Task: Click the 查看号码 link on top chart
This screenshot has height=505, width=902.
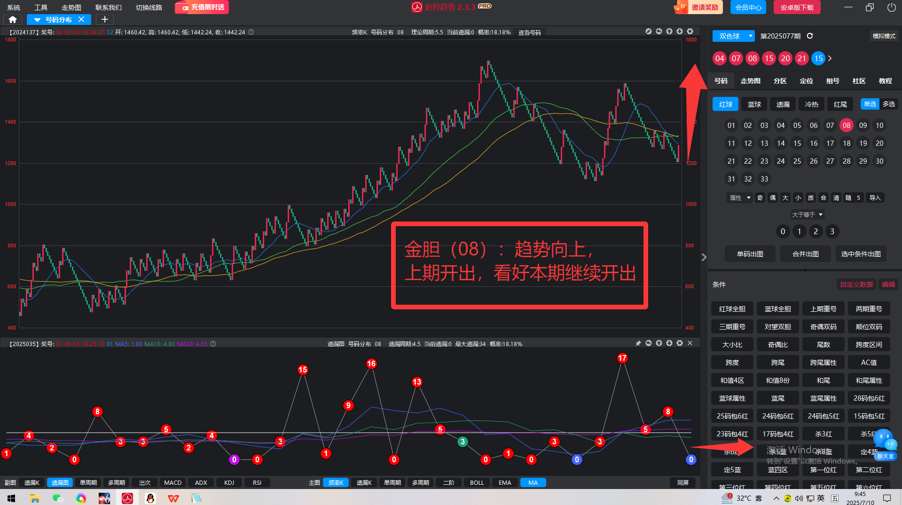Action: [x=529, y=32]
